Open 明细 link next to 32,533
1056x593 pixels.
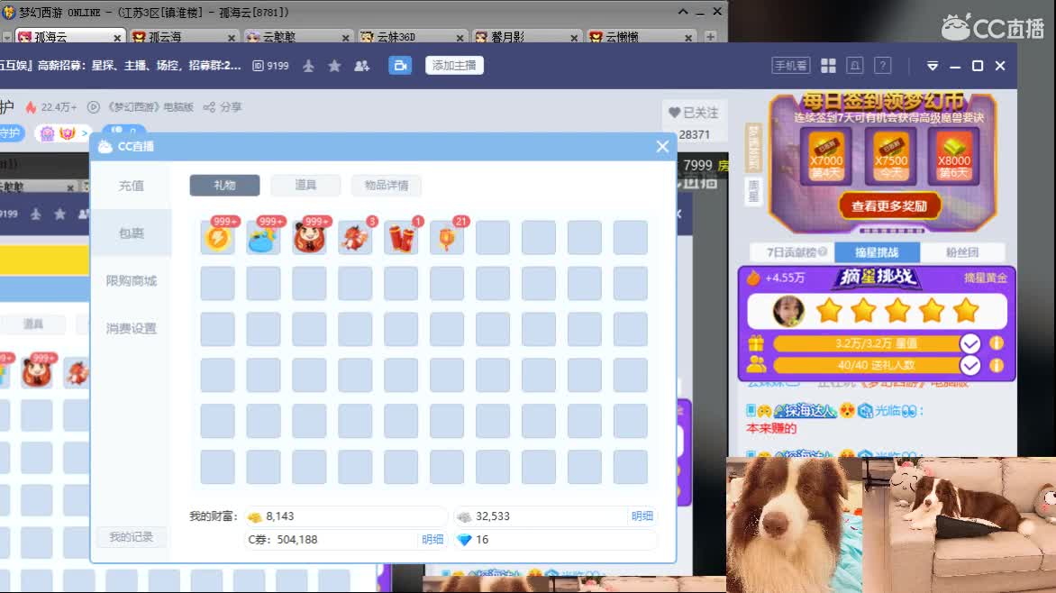point(642,516)
